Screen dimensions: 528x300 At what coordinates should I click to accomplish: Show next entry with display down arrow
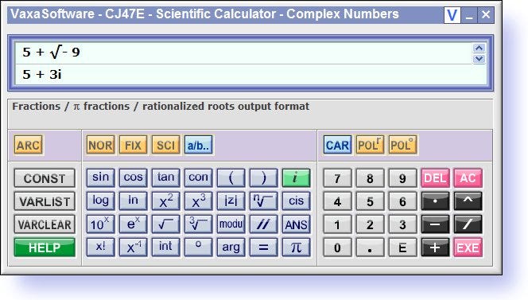pyautogui.click(x=479, y=59)
